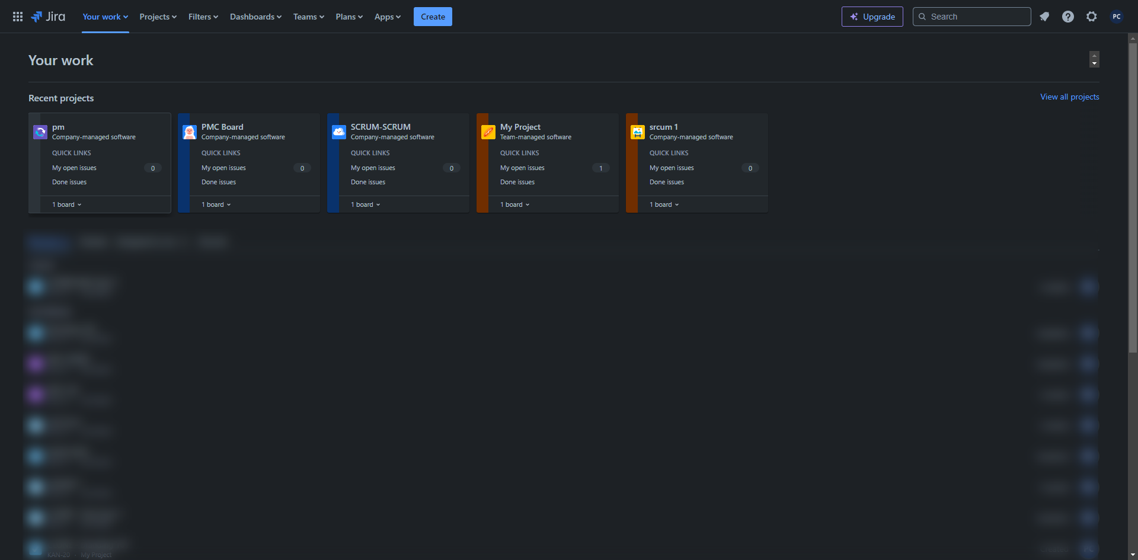Click the scrollbar down arrow
This screenshot has height=560, width=1138.
click(1133, 555)
